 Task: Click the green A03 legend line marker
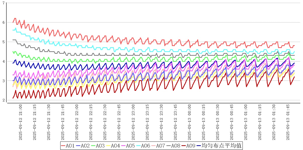[x=93, y=146]
